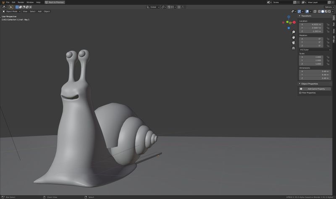Open the pivot point dropdown

click(164, 7)
